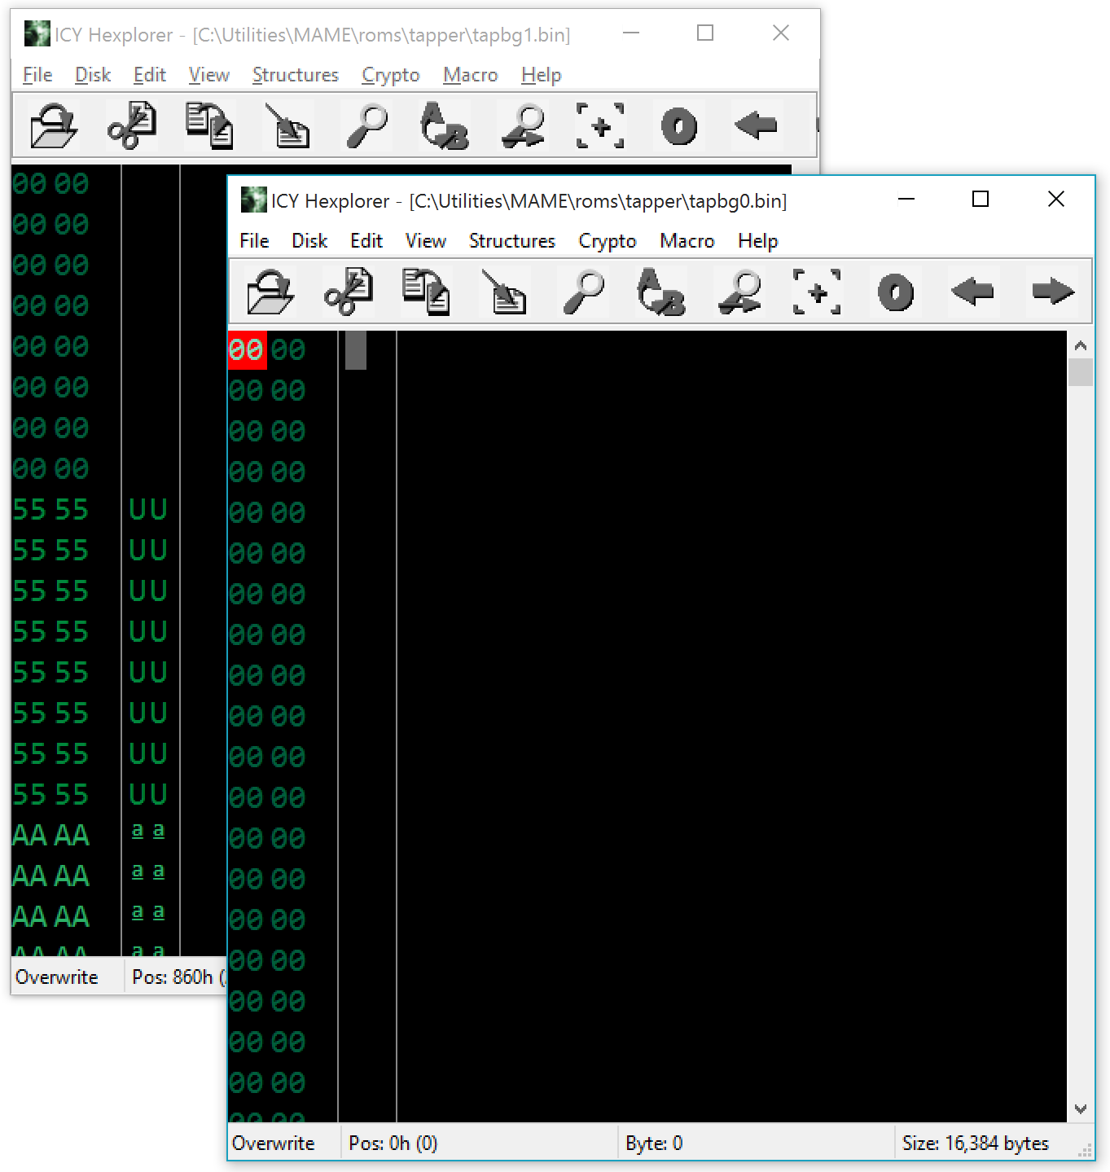Toggle Overwrite mode in tapbg1.bin status bar
The height and width of the screenshot is (1172, 1110).
55,976
